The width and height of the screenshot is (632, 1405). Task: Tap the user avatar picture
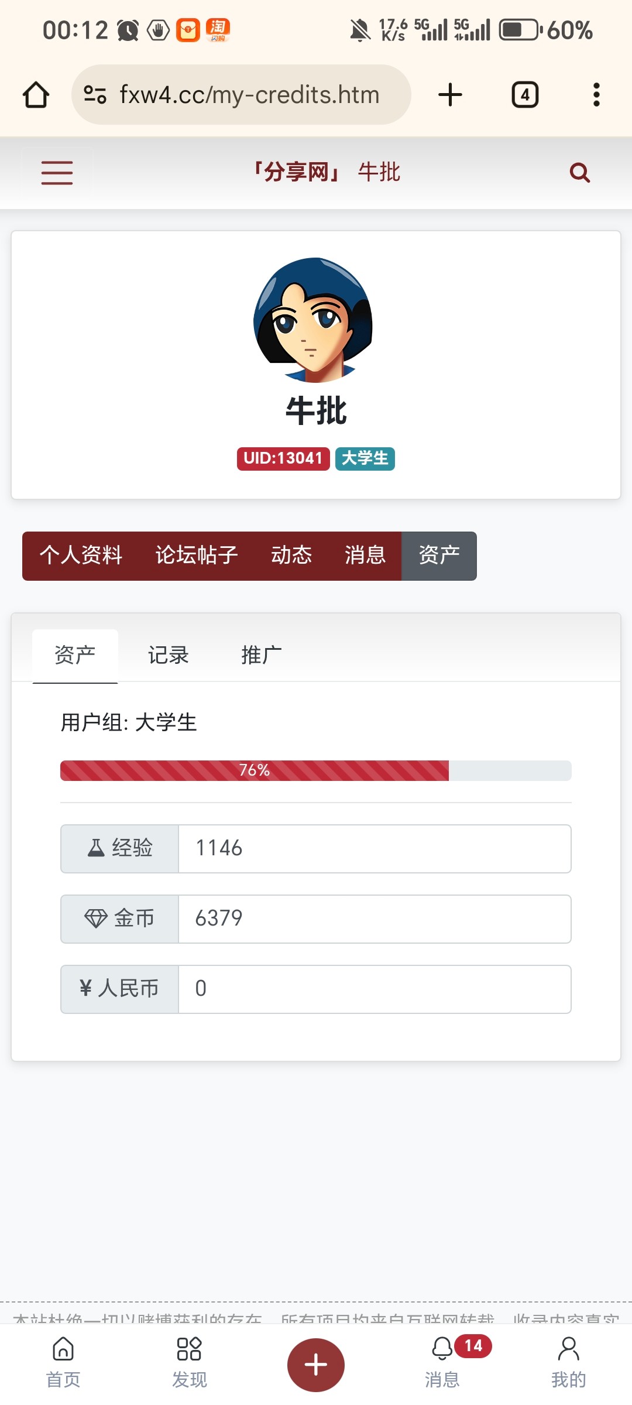coord(314,320)
